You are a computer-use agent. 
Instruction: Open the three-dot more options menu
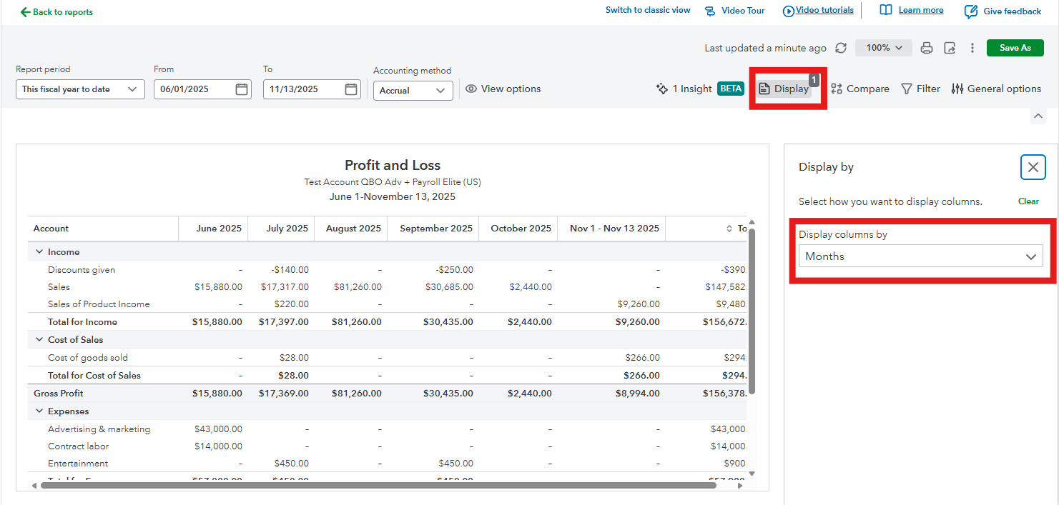(972, 48)
